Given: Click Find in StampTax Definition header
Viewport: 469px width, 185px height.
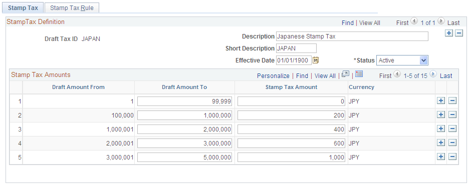Looking at the screenshot, I should coord(348,22).
